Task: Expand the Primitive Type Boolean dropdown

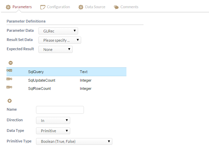Action: 74,141
